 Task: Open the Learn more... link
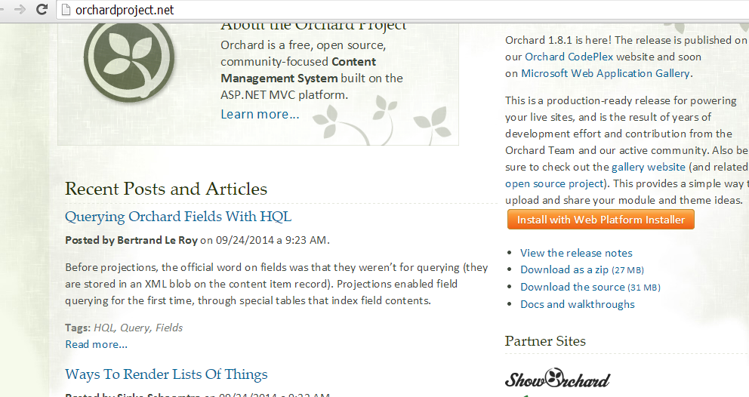[x=260, y=114]
